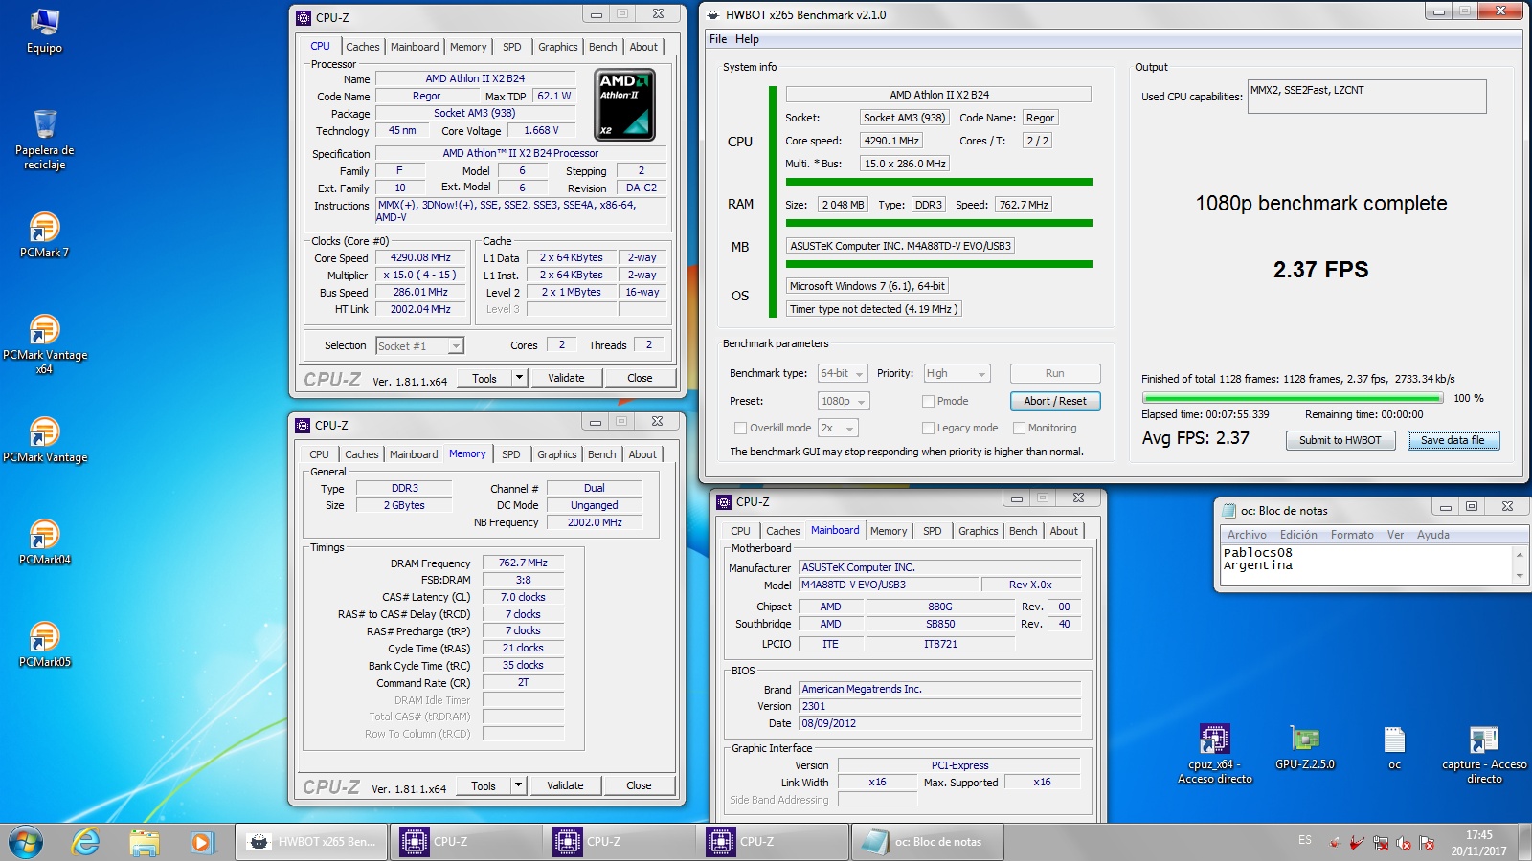This screenshot has height=861, width=1532.
Task: Open Papelera de reciclaje icon
Action: coord(44,141)
